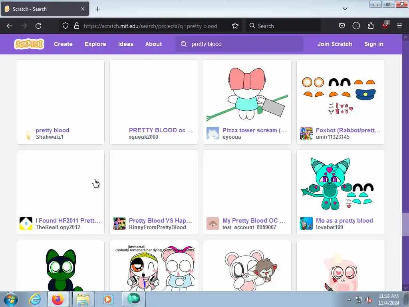This screenshot has height=307, width=409.
Task: Open Firefox account circle icon
Action: (x=356, y=26)
